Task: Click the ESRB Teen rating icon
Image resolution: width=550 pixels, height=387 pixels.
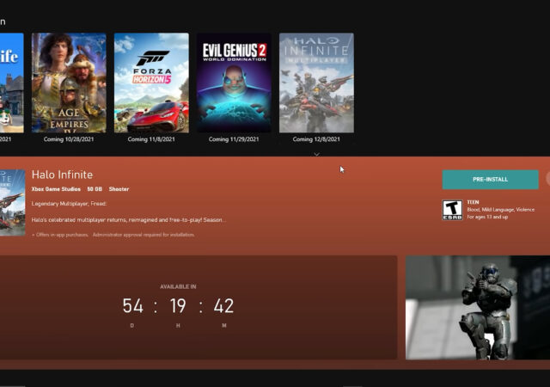Action: [x=451, y=211]
